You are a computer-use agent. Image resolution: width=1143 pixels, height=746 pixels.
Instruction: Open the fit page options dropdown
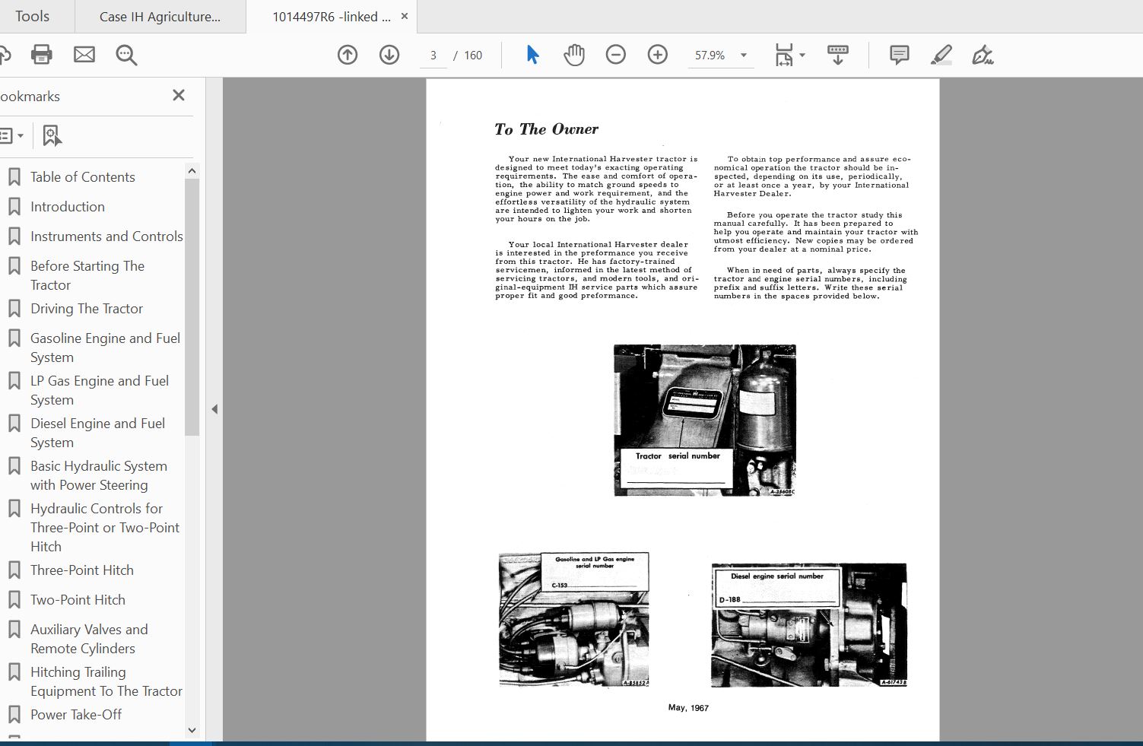(x=802, y=55)
